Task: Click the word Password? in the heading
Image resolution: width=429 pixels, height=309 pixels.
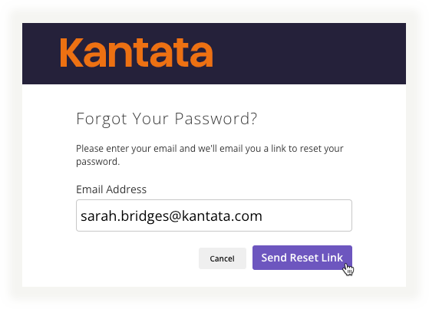Action: (216, 119)
